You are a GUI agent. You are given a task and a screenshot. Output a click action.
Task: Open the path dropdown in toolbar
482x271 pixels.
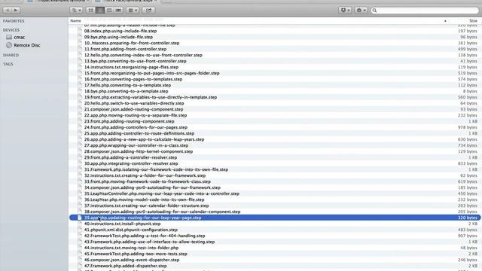click(76, 10)
